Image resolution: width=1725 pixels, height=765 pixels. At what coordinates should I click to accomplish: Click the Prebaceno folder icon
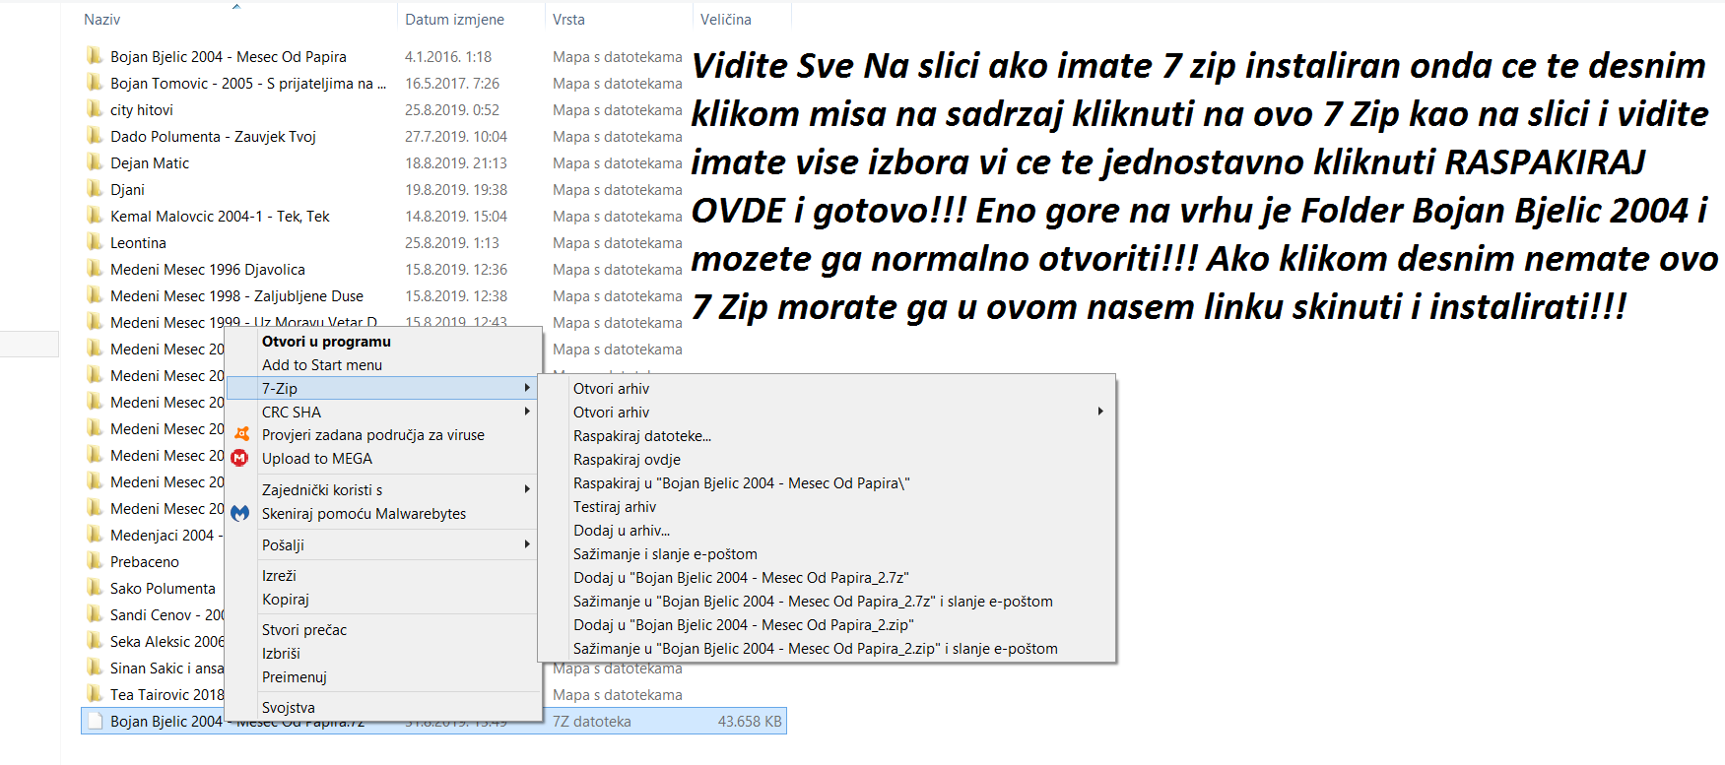[x=95, y=561]
